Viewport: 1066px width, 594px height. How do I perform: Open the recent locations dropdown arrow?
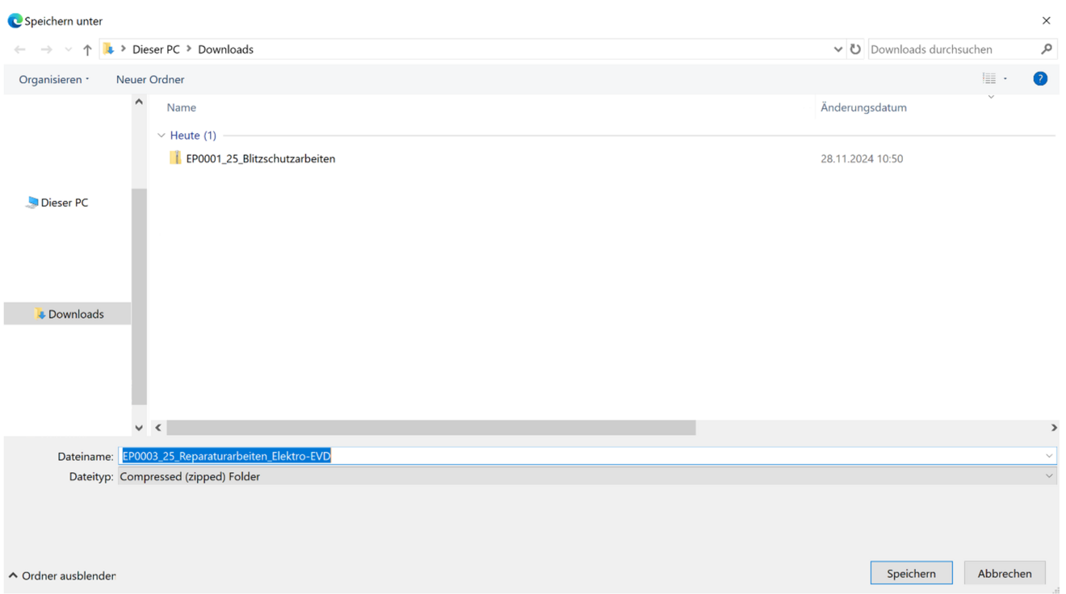[x=69, y=50]
